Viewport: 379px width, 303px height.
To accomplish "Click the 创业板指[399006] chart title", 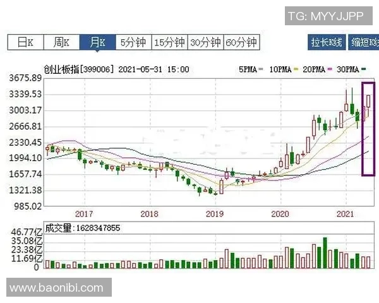I will pyautogui.click(x=78, y=69).
